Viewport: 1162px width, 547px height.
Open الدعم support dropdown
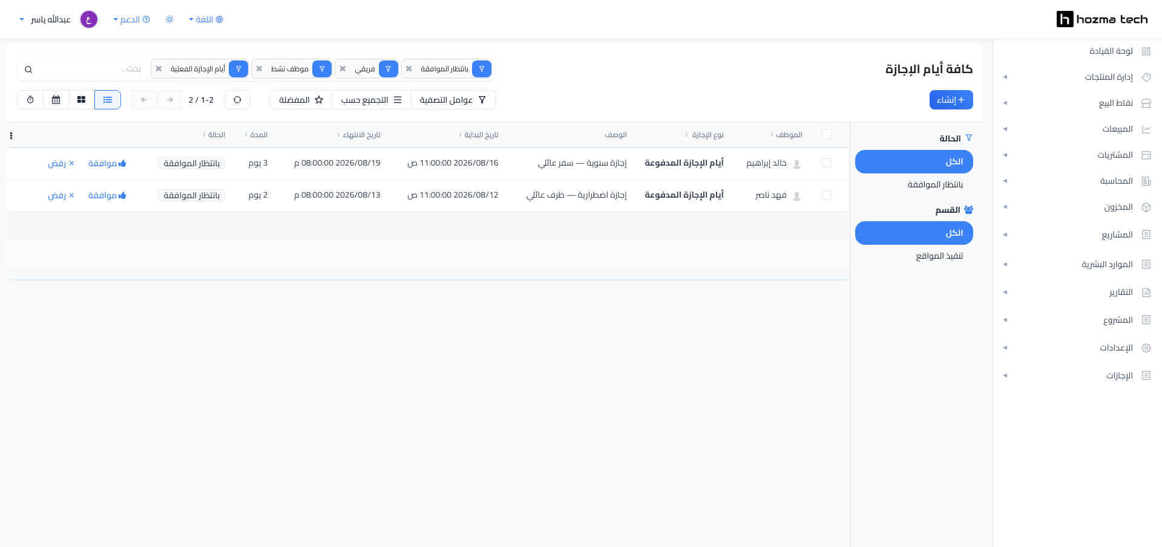tap(131, 19)
